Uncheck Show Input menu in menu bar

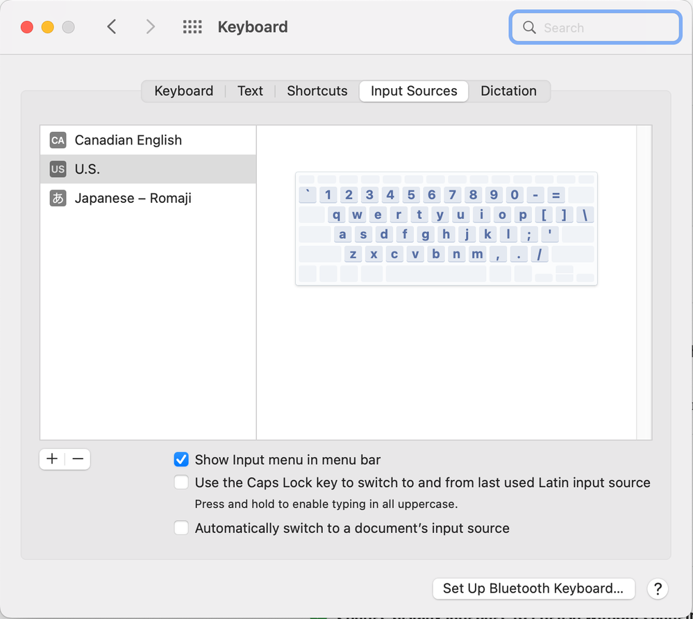(181, 460)
